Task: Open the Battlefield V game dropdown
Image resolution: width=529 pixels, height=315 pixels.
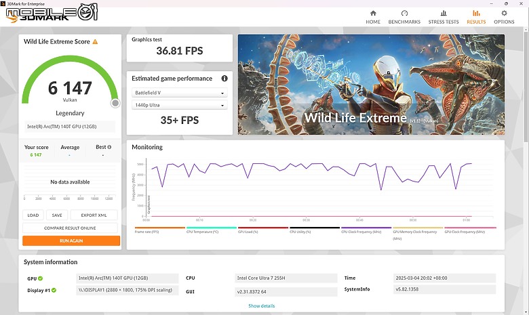Action: (180, 93)
